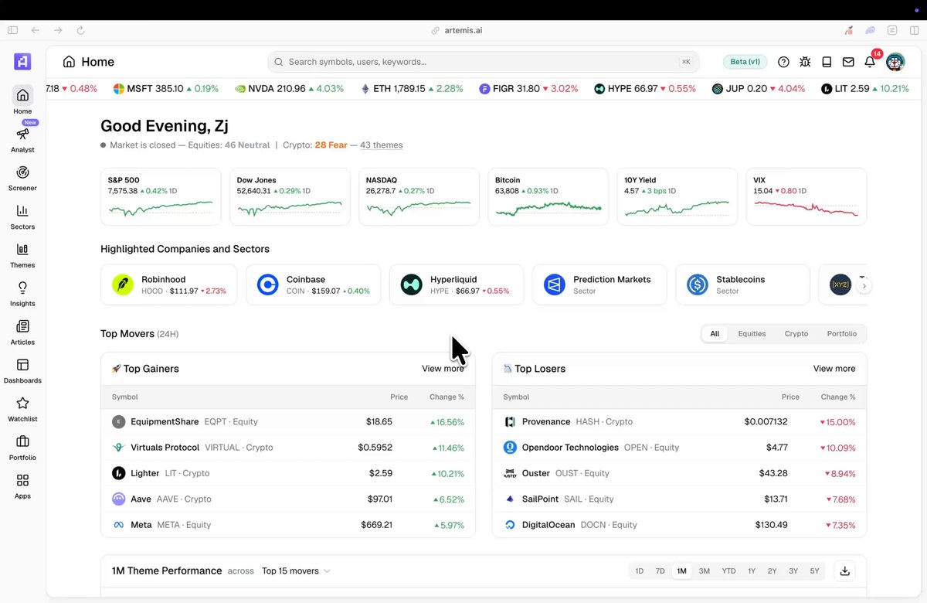Image resolution: width=927 pixels, height=603 pixels.
Task: Open the mail envelope icon
Action: click(x=848, y=62)
